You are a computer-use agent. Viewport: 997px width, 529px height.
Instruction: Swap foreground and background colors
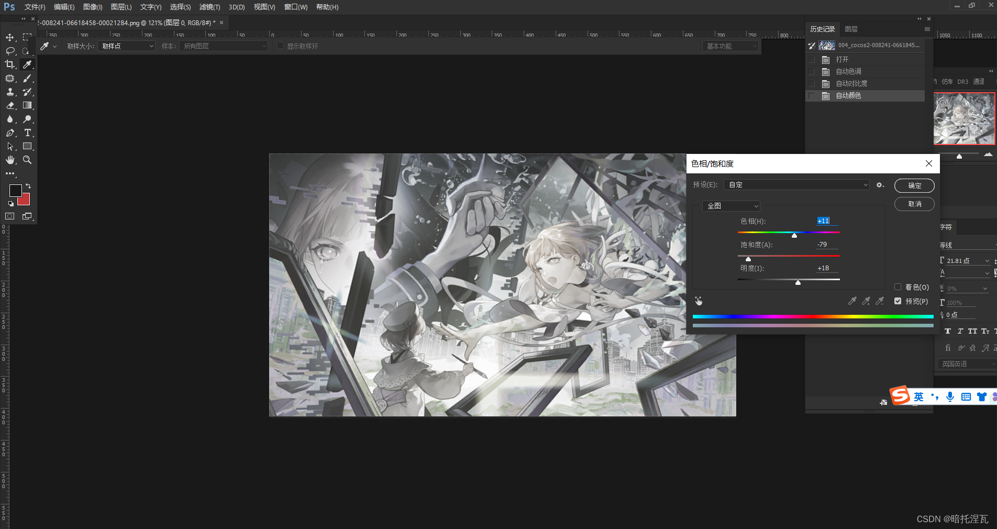28,186
